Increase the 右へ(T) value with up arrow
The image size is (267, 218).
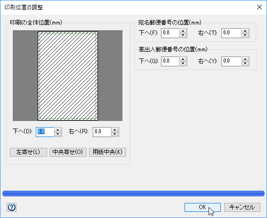click(x=245, y=31)
